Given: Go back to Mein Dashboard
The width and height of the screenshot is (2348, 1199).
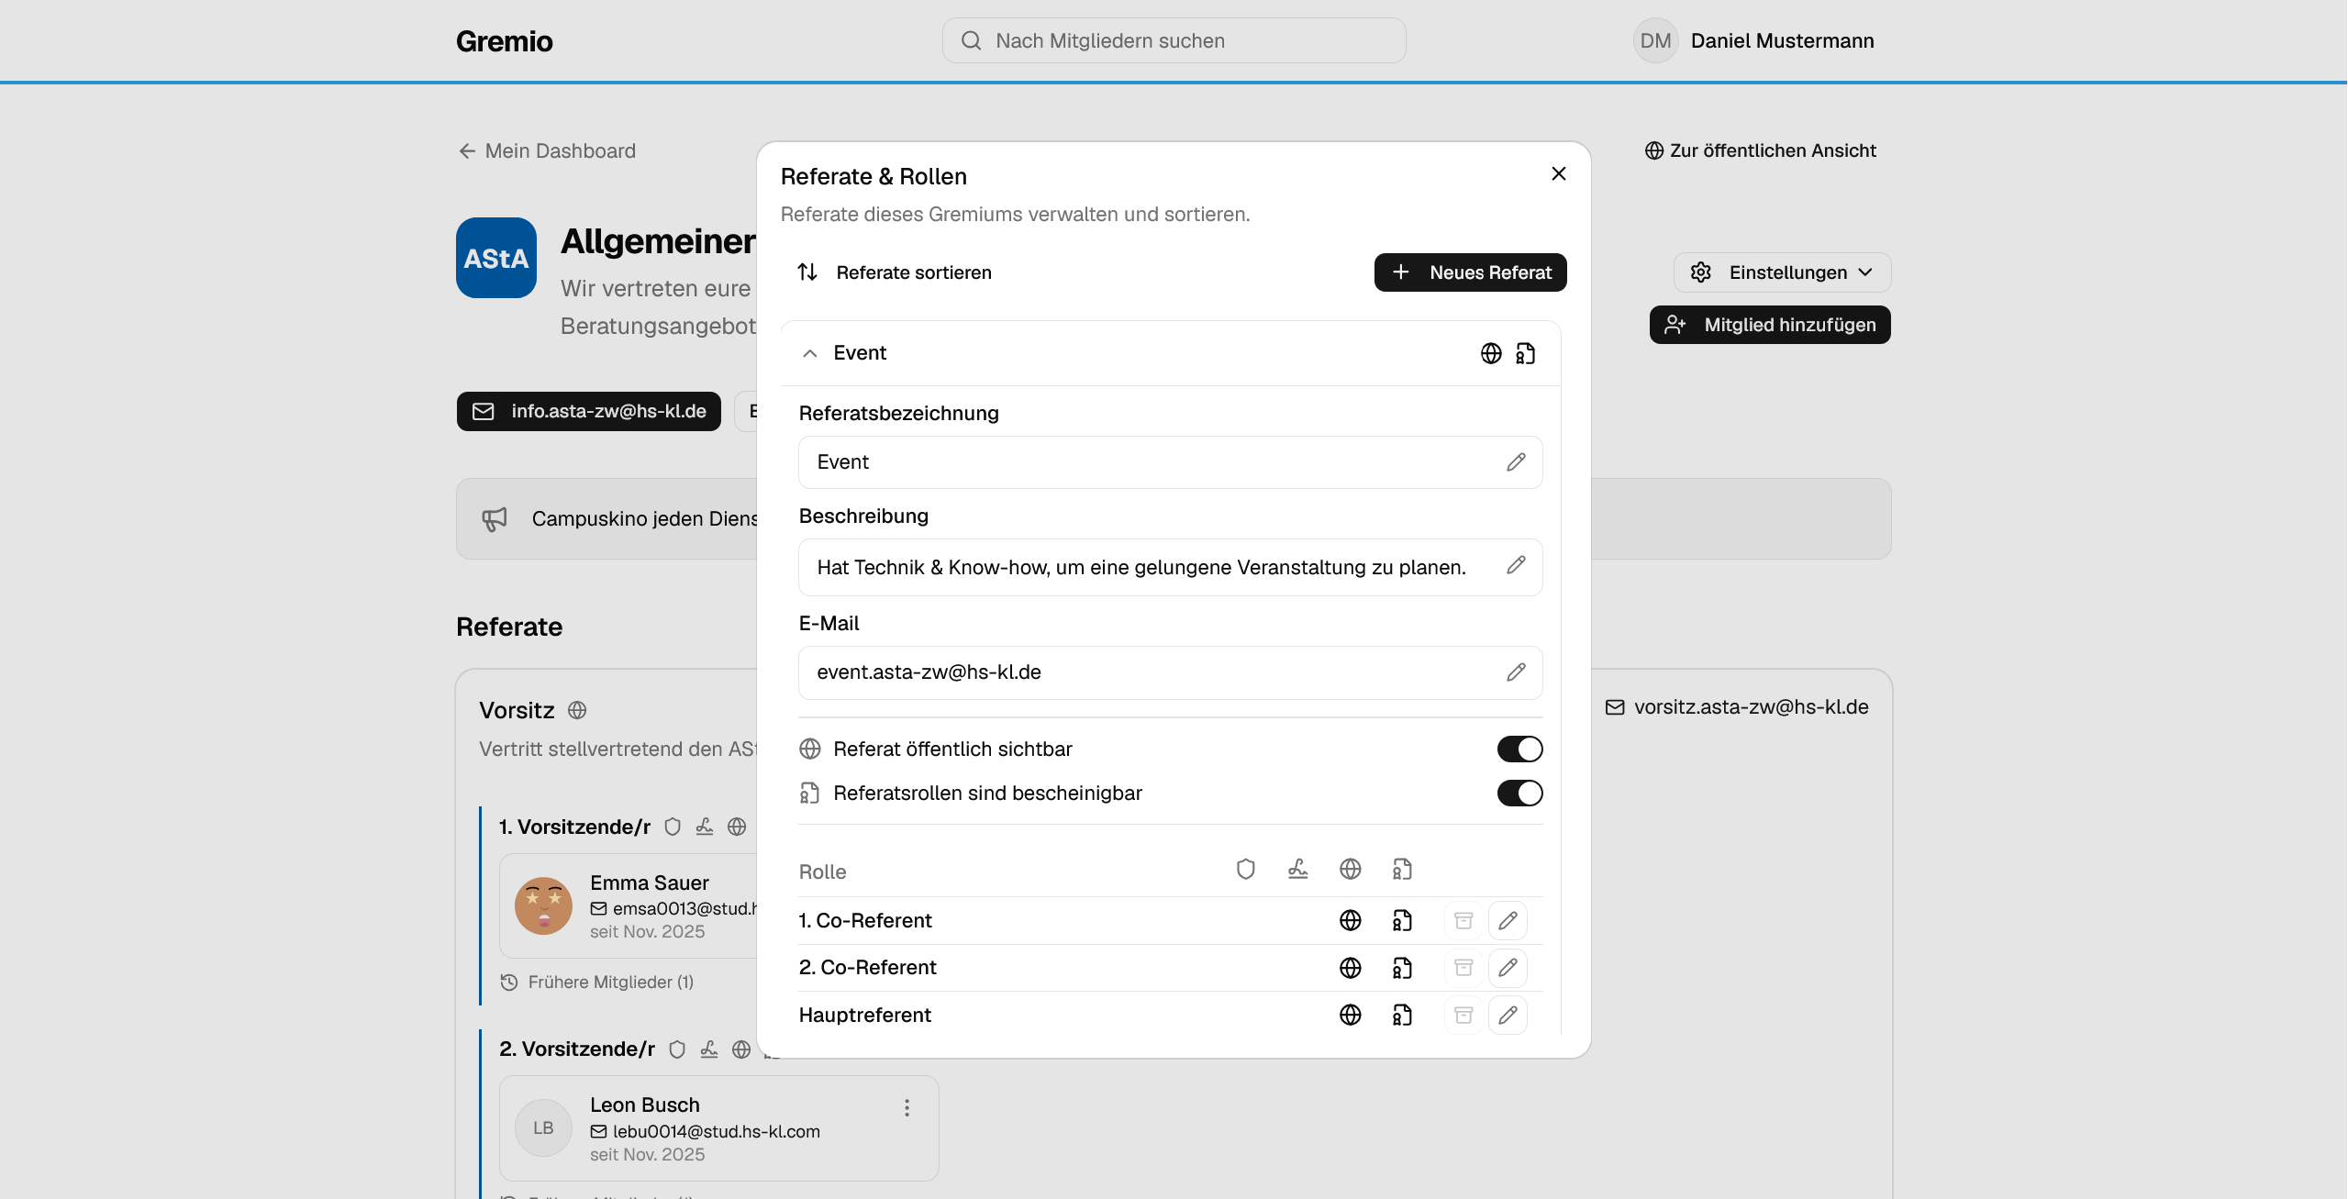Looking at the screenshot, I should pyautogui.click(x=547, y=150).
